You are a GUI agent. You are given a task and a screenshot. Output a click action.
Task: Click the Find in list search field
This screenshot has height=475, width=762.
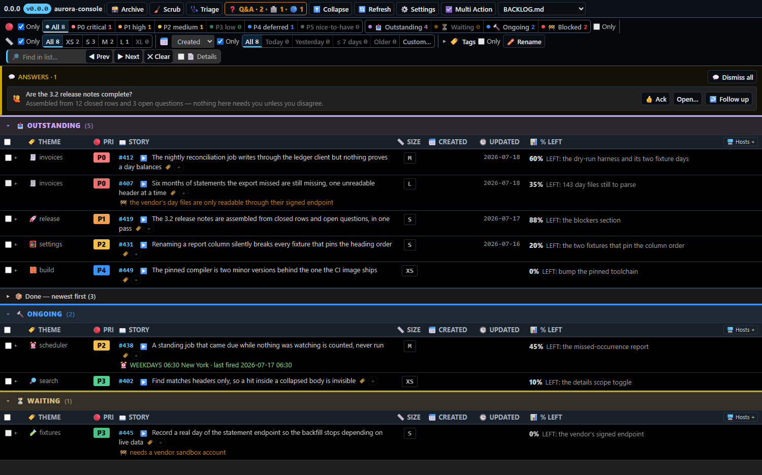pyautogui.click(x=47, y=57)
